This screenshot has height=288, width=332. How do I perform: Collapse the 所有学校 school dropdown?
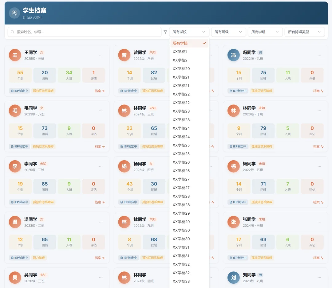pyautogui.click(x=189, y=32)
